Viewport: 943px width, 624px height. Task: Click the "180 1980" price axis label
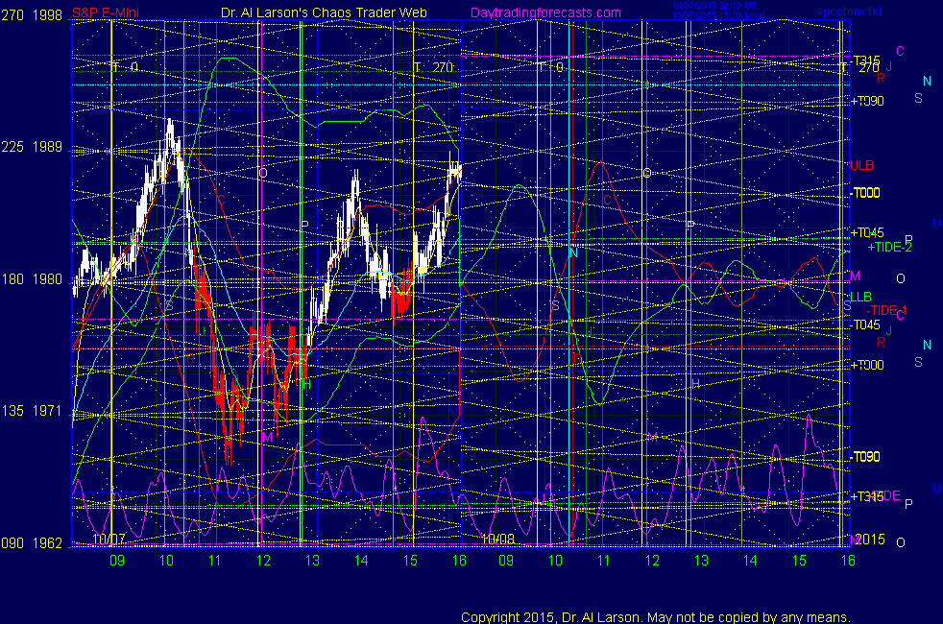point(32,279)
